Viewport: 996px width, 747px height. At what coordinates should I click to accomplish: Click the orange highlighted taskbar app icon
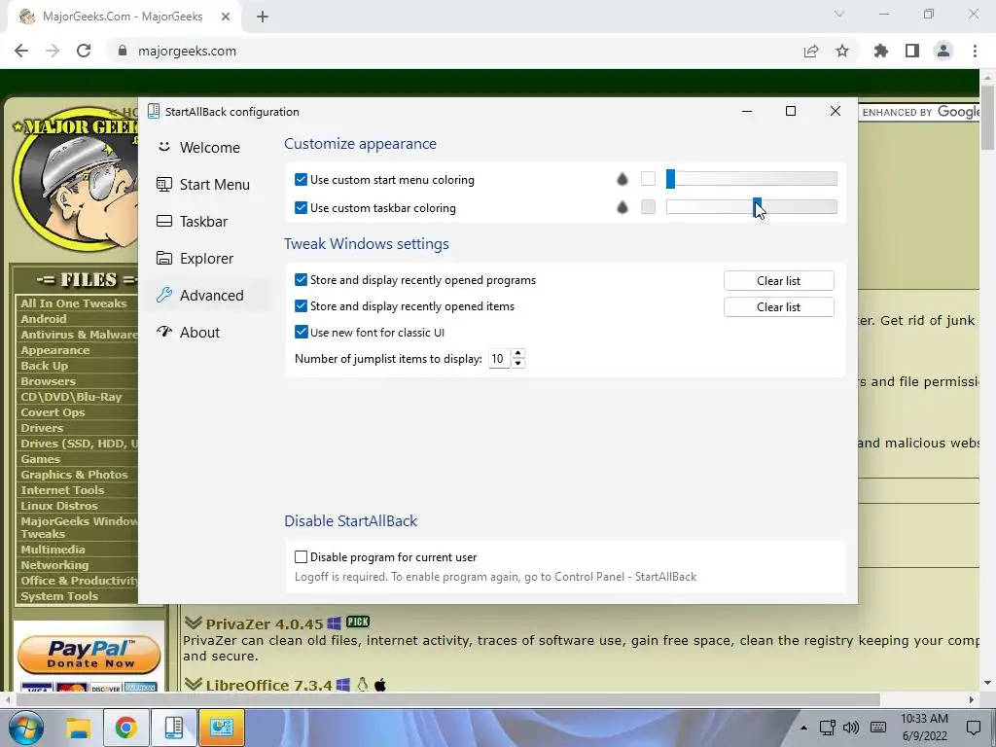[x=222, y=728]
